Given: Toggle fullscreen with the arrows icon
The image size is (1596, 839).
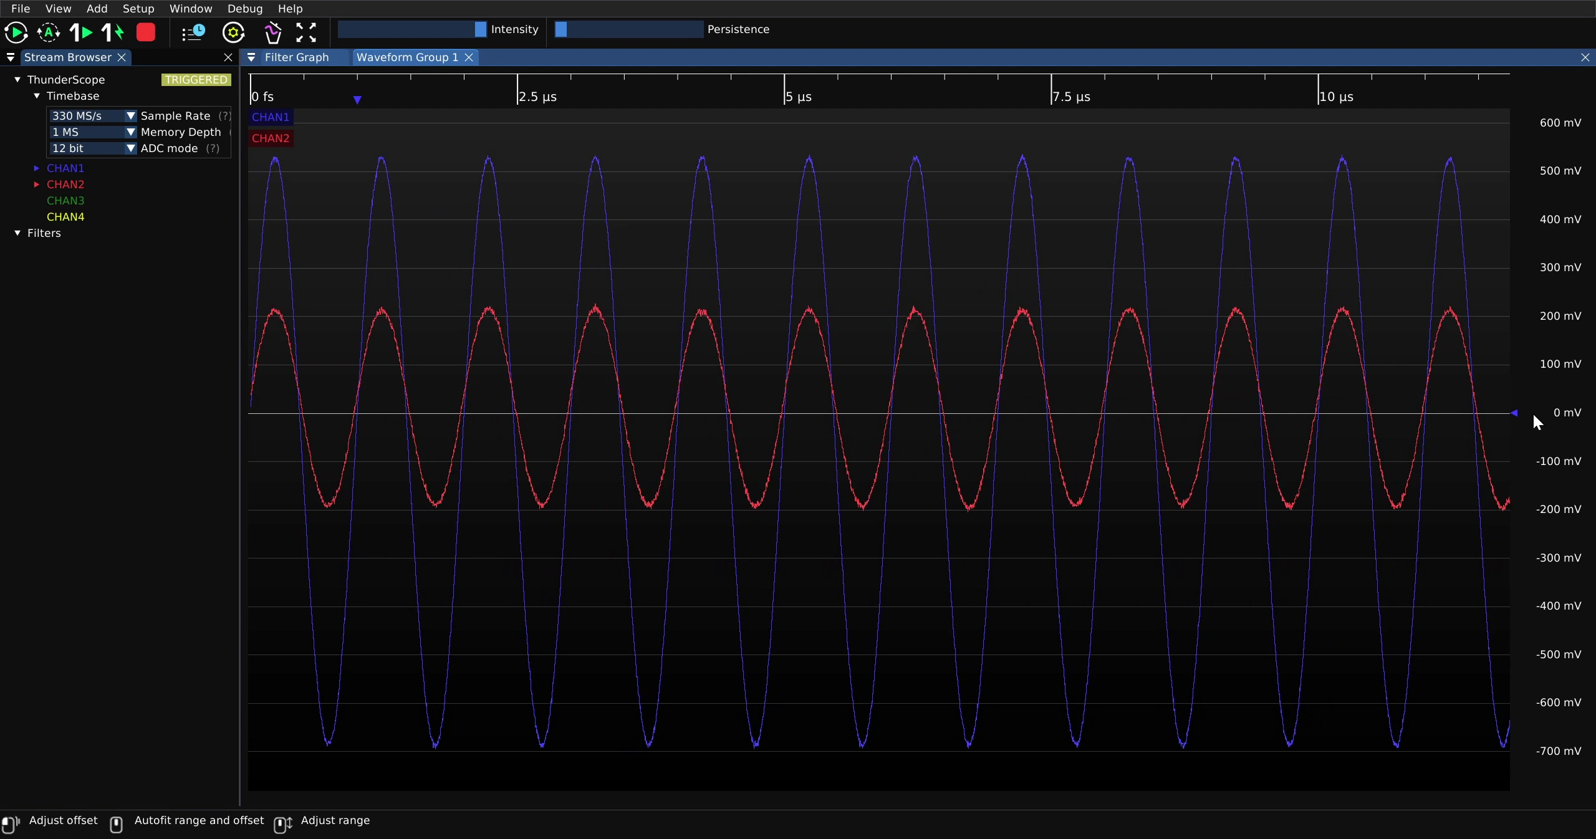Looking at the screenshot, I should (306, 32).
